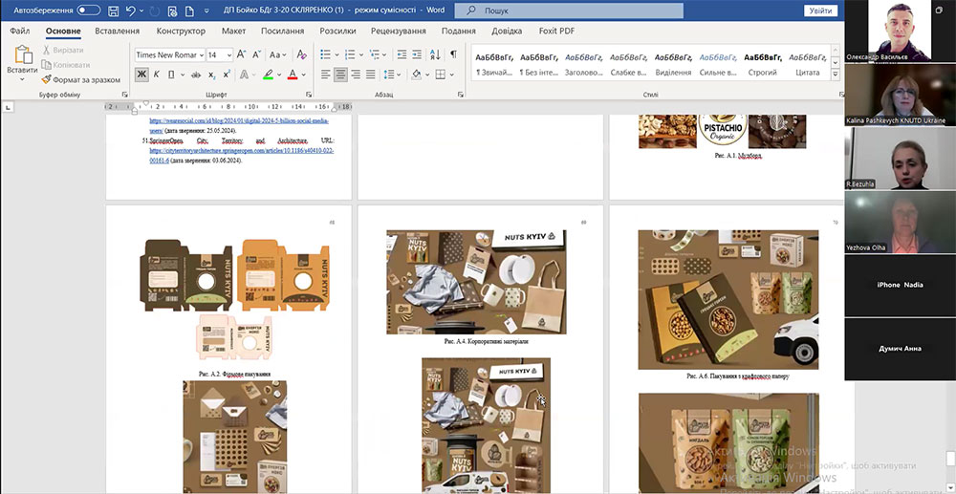Toggle paragraph marks ¶ display
The height and width of the screenshot is (494, 956).
453,54
